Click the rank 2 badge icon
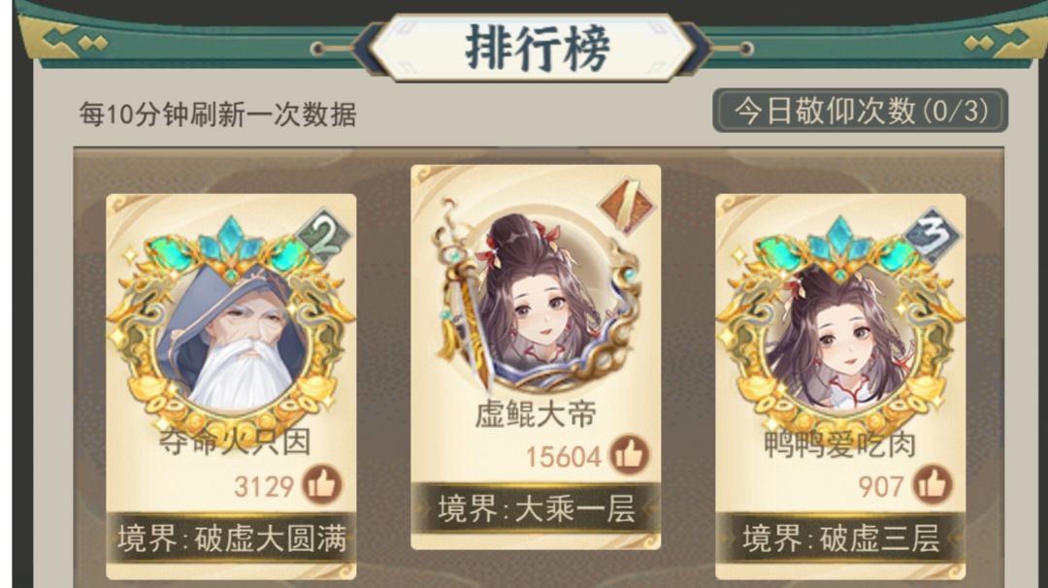Viewport: 1048px width, 588px height. click(325, 235)
